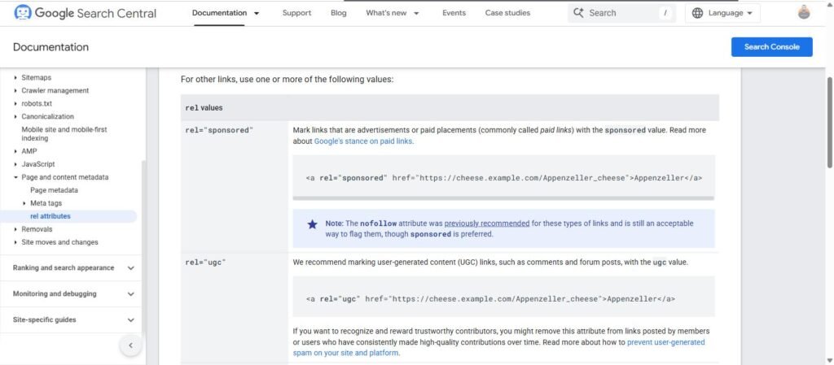
Task: Open Mobile site and mobile-first indexing
Action: click(64, 133)
